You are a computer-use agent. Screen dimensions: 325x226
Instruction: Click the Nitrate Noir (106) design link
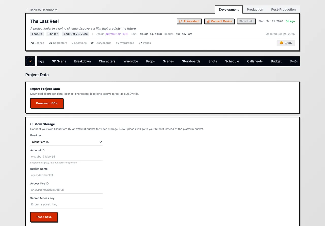pos(117,34)
